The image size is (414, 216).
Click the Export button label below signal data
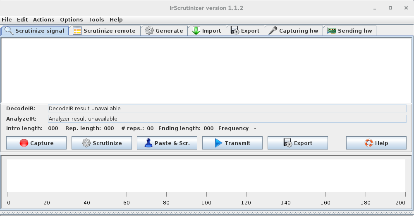(x=303, y=143)
